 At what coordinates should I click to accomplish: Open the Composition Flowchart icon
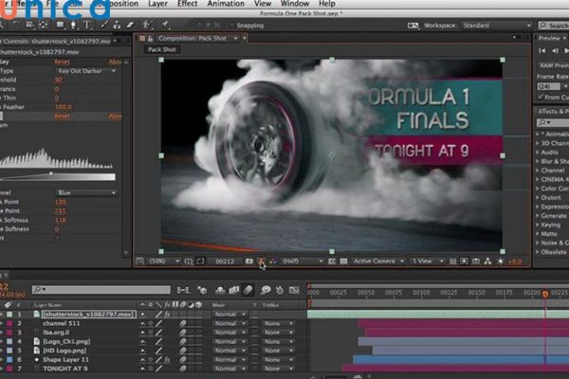[487, 262]
